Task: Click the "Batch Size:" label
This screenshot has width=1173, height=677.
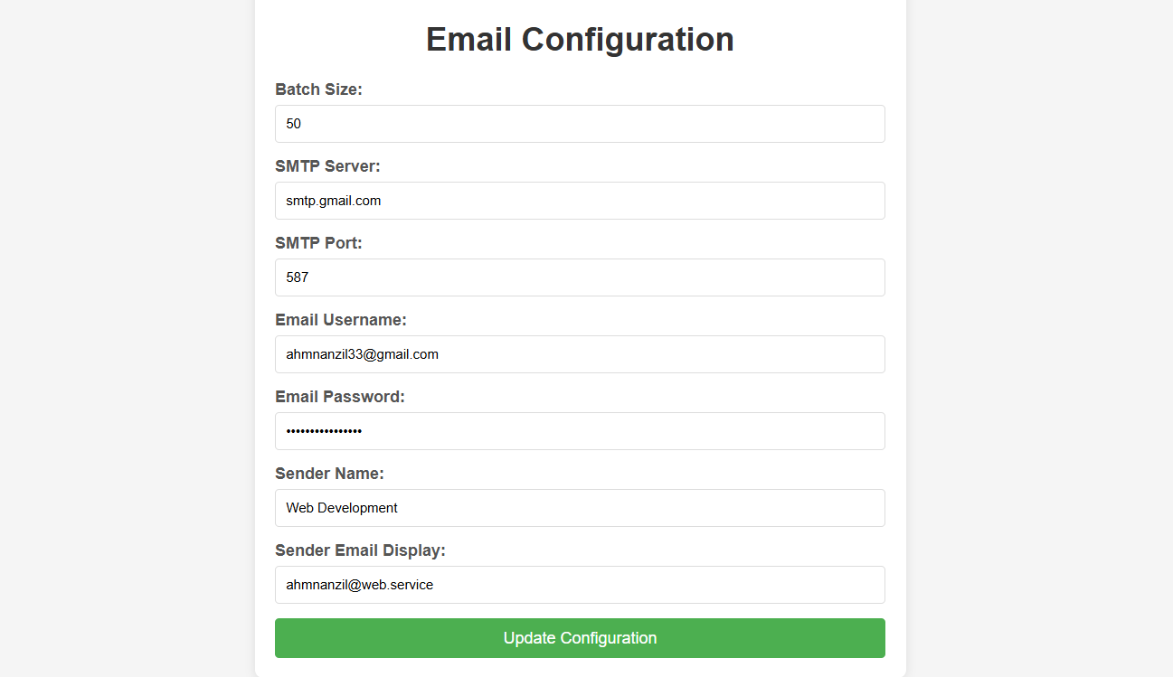Action: click(x=318, y=89)
